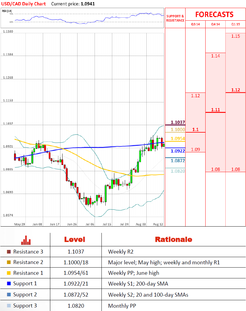The image size is (246, 311).
Task: Click the 1.0872 support level marker
Action: 177,161
